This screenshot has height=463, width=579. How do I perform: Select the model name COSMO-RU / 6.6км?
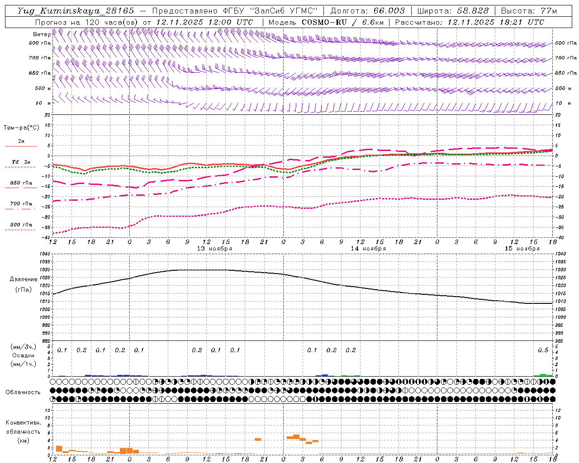pos(342,22)
